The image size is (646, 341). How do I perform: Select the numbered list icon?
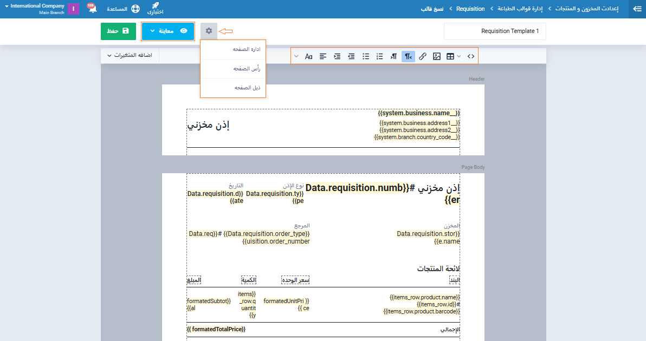380,56
